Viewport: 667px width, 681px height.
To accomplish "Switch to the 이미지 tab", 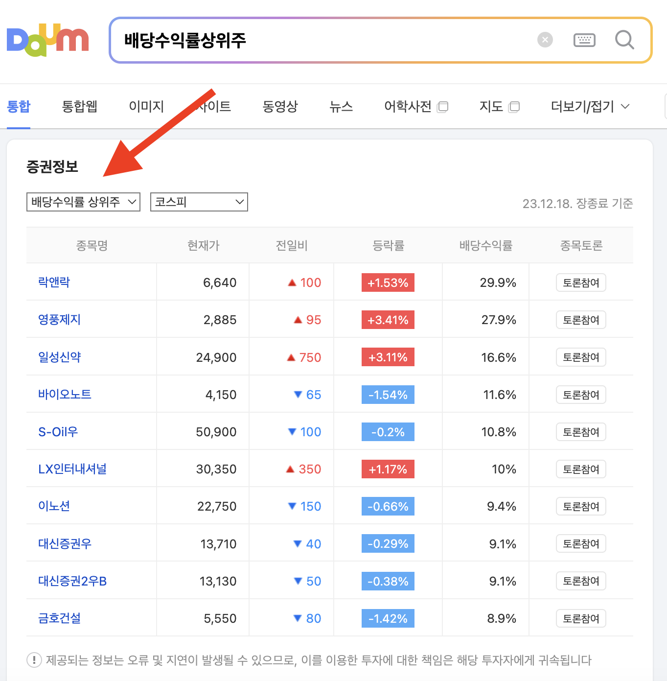I will [x=146, y=106].
